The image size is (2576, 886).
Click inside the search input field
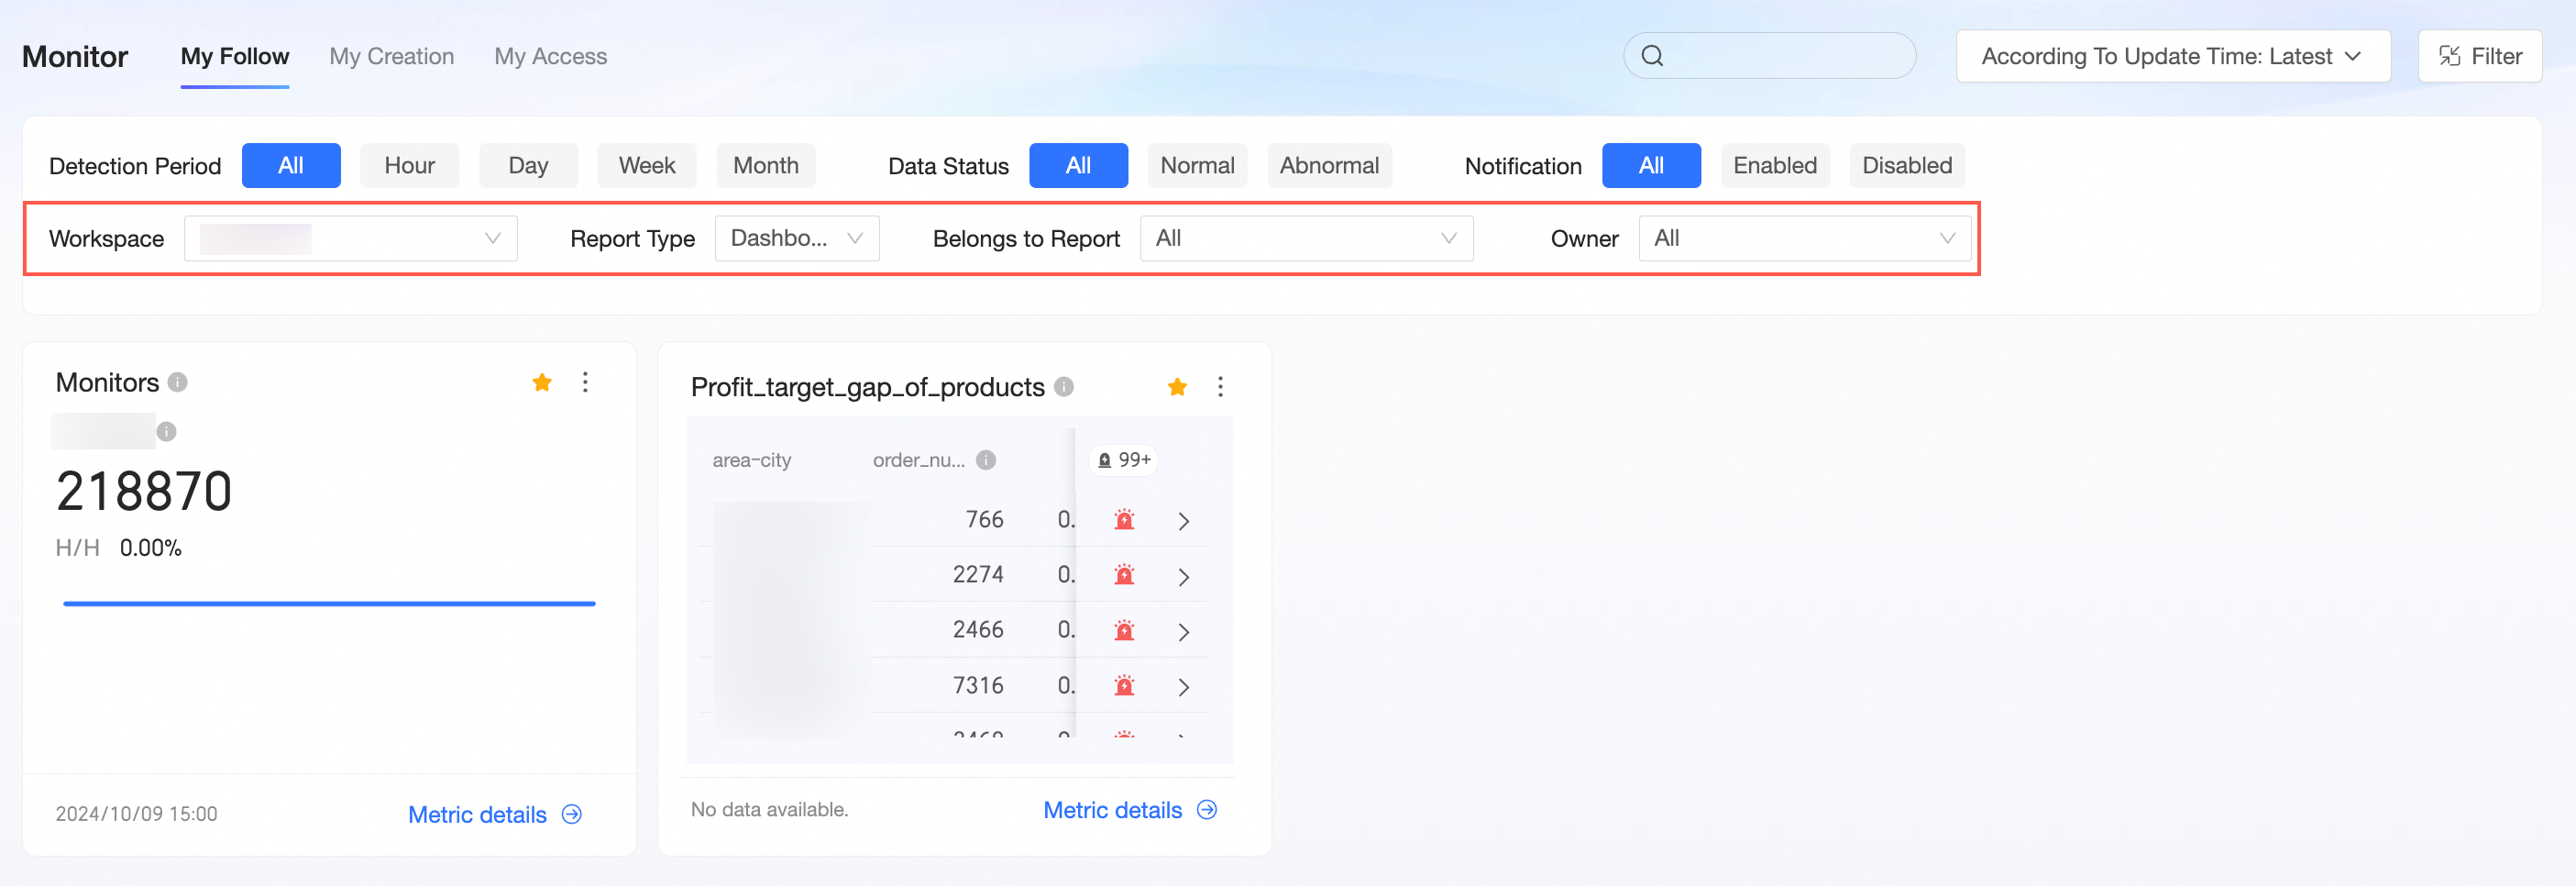1769,56
